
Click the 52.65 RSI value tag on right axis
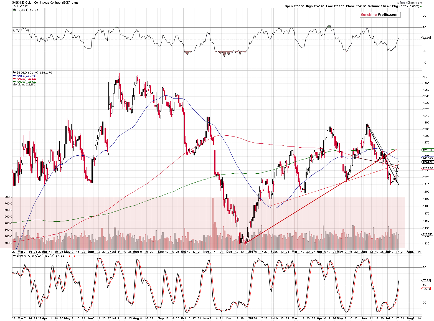coord(426,37)
